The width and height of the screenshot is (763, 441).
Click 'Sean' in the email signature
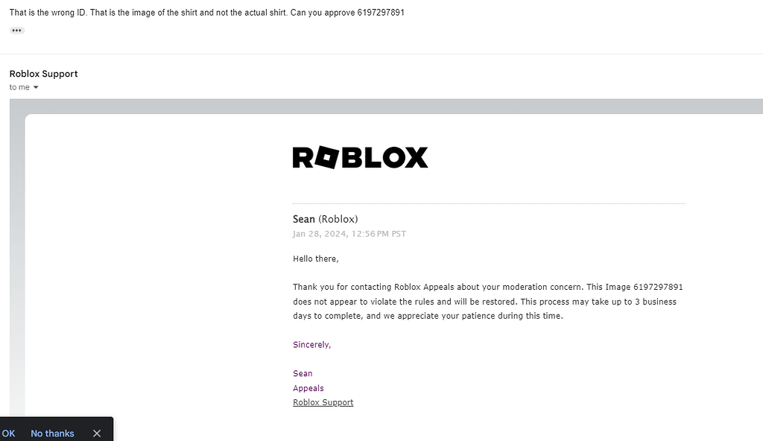pyautogui.click(x=303, y=373)
